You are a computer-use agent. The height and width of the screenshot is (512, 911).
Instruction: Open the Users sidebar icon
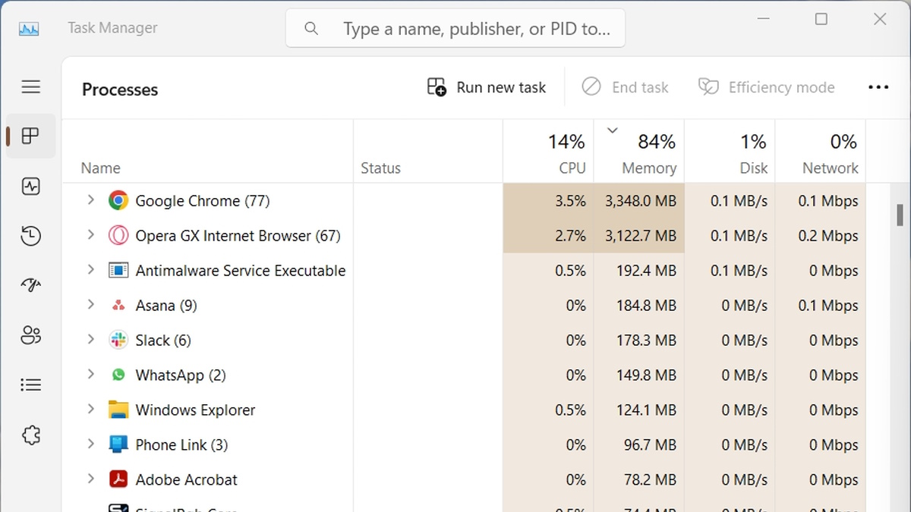31,335
